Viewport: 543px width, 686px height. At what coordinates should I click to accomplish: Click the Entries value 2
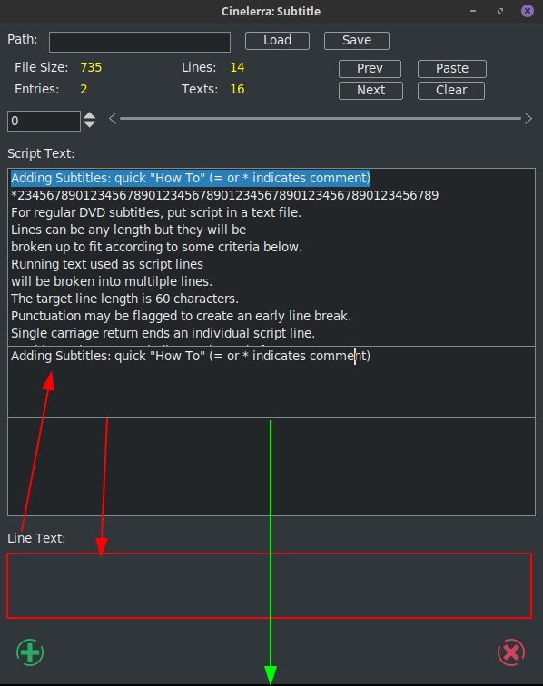click(x=84, y=89)
